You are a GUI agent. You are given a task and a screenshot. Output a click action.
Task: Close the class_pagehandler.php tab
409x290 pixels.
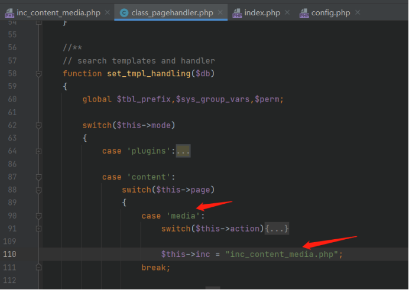pos(220,12)
